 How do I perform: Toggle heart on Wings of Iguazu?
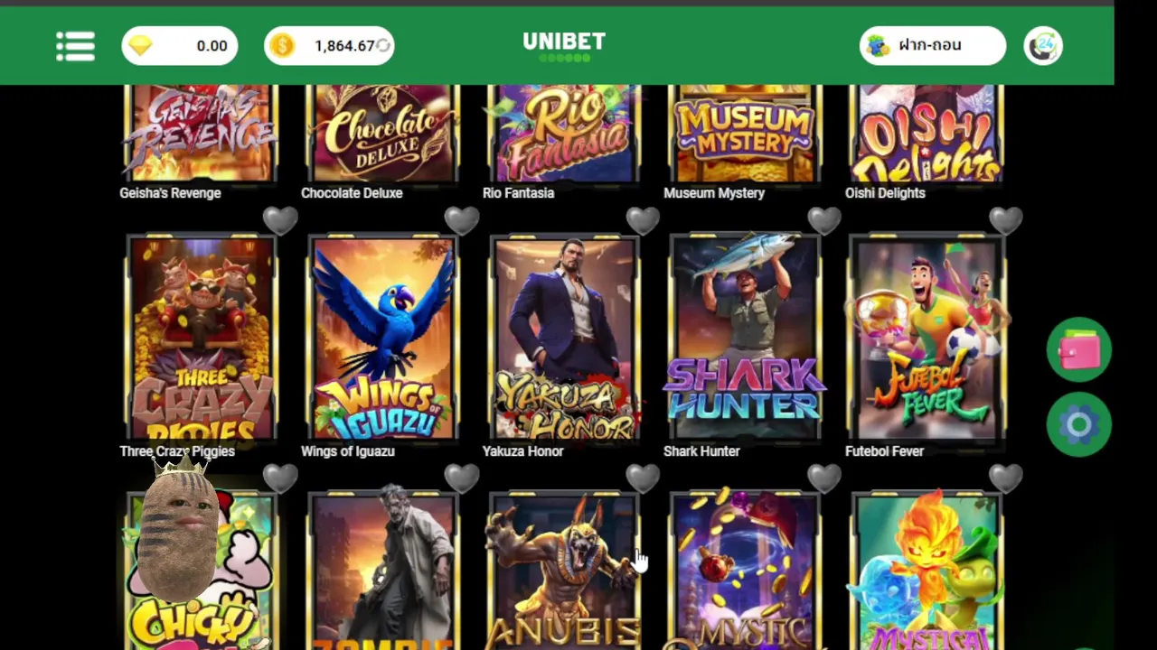(x=462, y=220)
